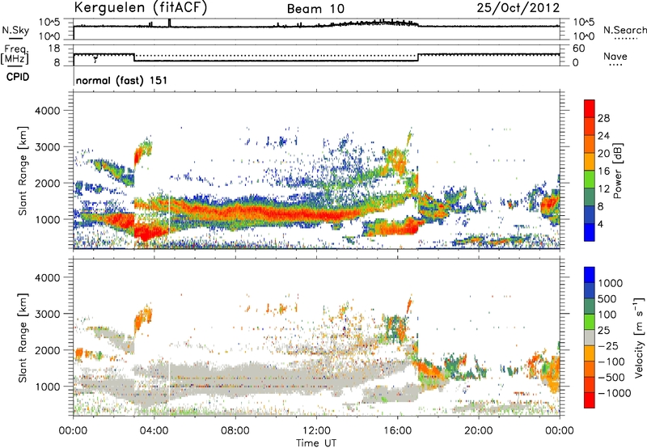Click the '4000' tick on the power panel
Screen dimensions: 647x448
[x=47, y=111]
